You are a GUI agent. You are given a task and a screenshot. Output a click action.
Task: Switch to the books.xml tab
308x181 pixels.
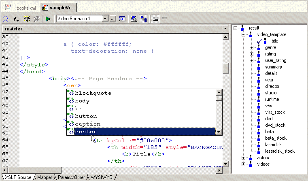click(x=22, y=8)
